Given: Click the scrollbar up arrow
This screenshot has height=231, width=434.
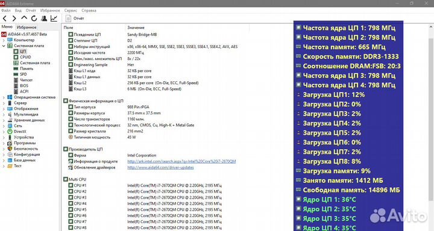Looking at the screenshot, I should tap(430, 27).
